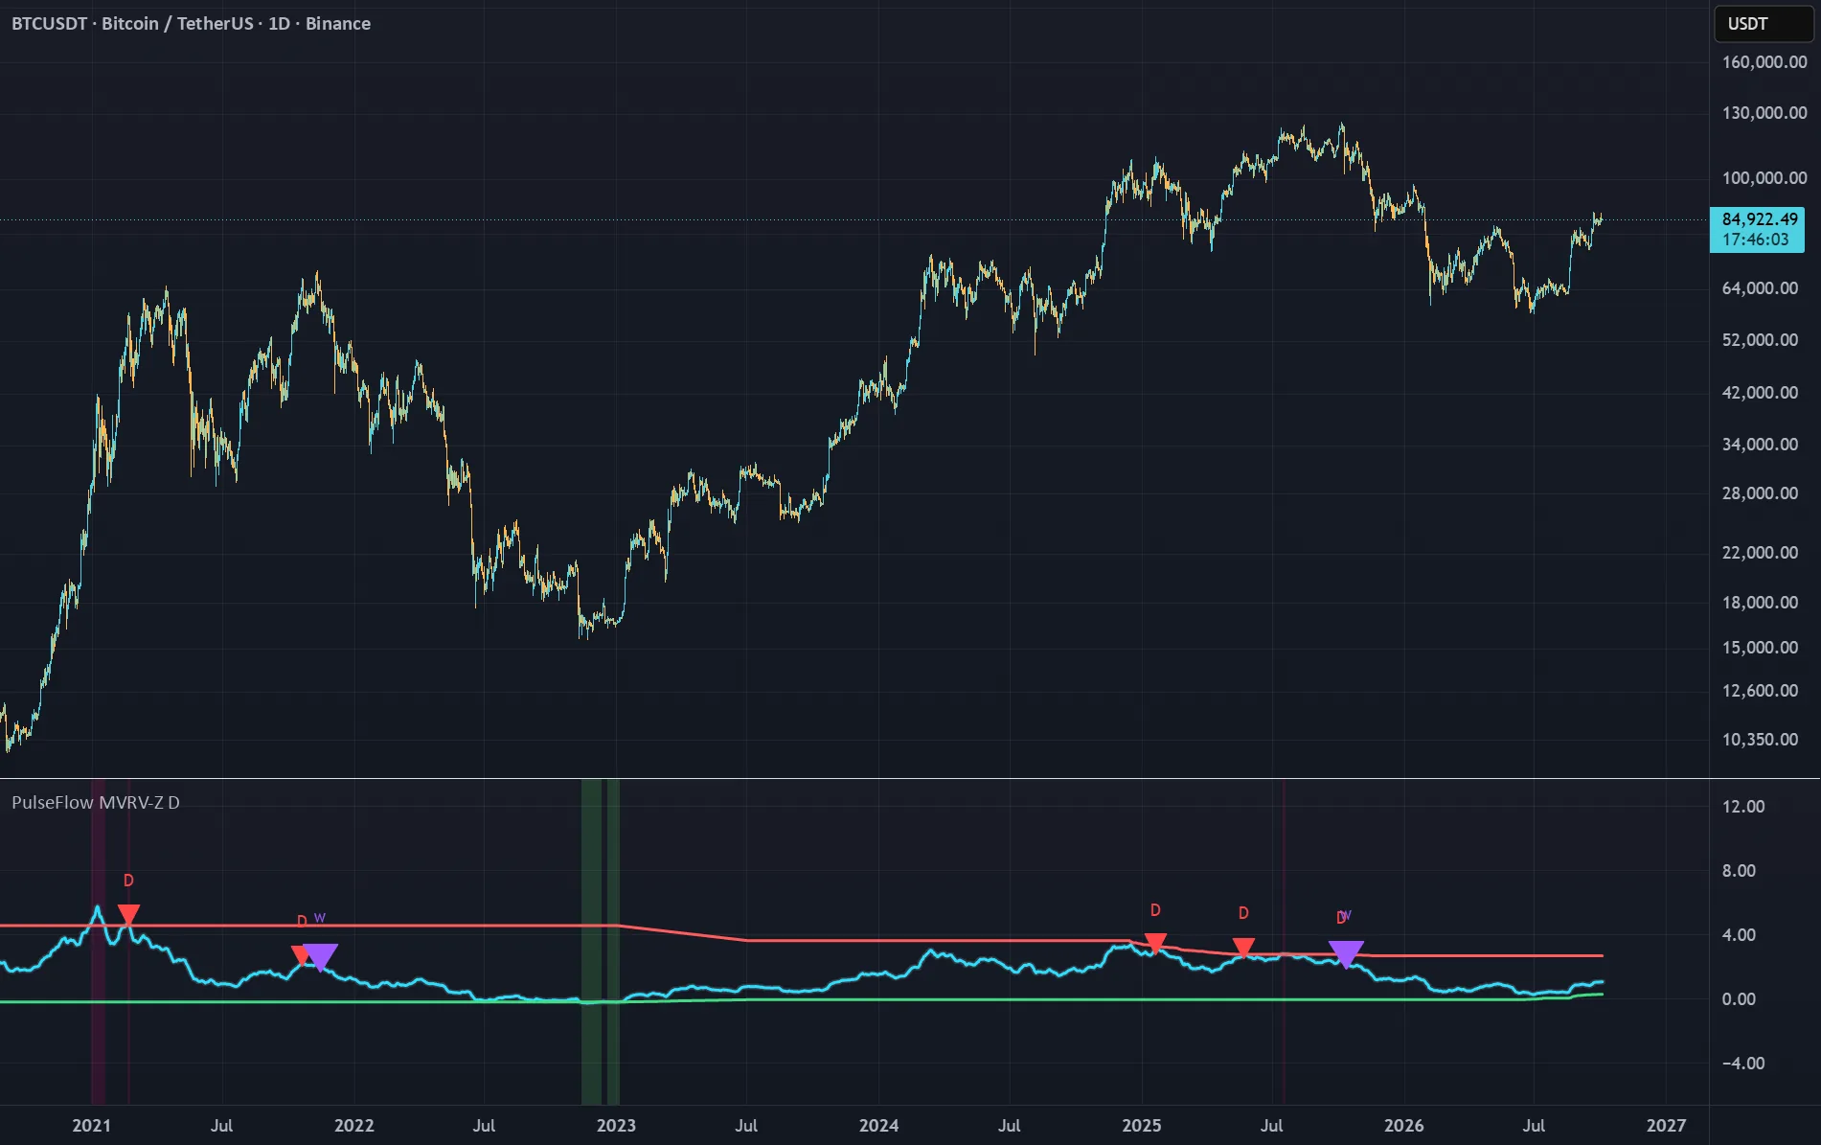Click the 22,000.00 price axis label
Viewport: 1821px width, 1145px height.
click(1761, 553)
